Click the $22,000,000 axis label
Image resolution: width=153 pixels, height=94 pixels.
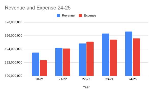coord(14,63)
